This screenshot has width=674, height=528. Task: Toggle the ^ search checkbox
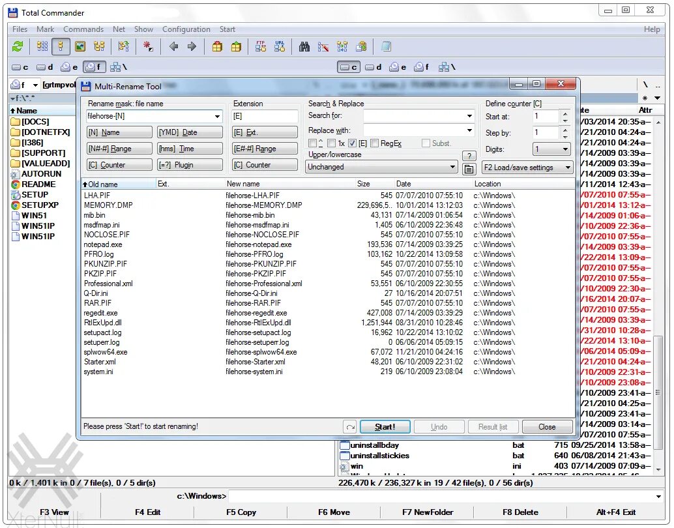(312, 143)
